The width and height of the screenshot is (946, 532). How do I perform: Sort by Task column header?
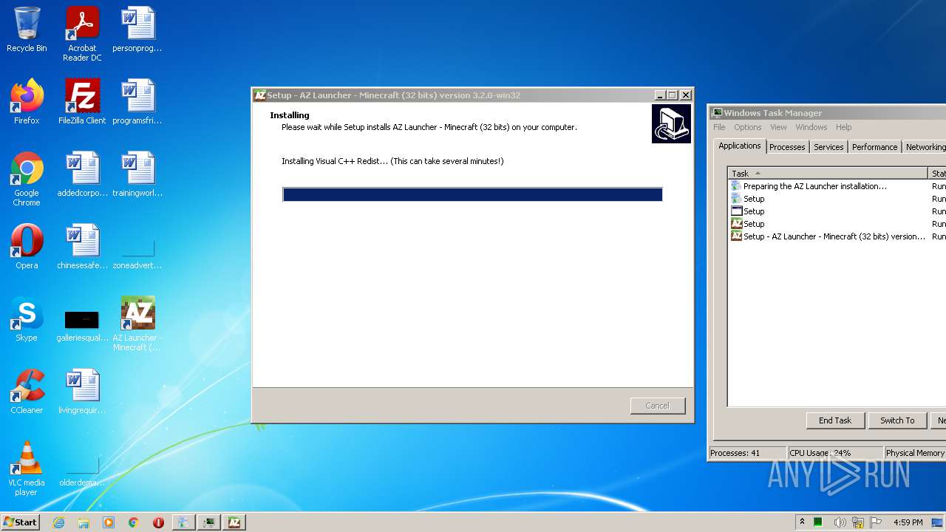point(828,173)
